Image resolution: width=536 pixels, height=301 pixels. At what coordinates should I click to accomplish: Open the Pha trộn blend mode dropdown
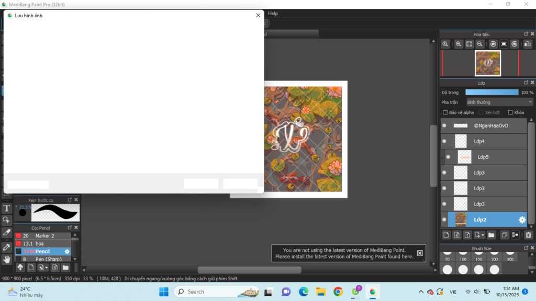499,102
